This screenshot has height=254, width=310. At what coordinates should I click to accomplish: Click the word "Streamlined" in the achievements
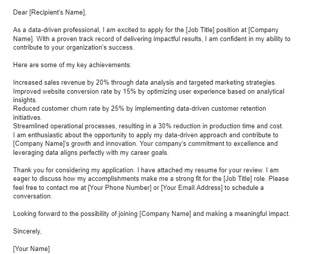pyautogui.click(x=33, y=126)
